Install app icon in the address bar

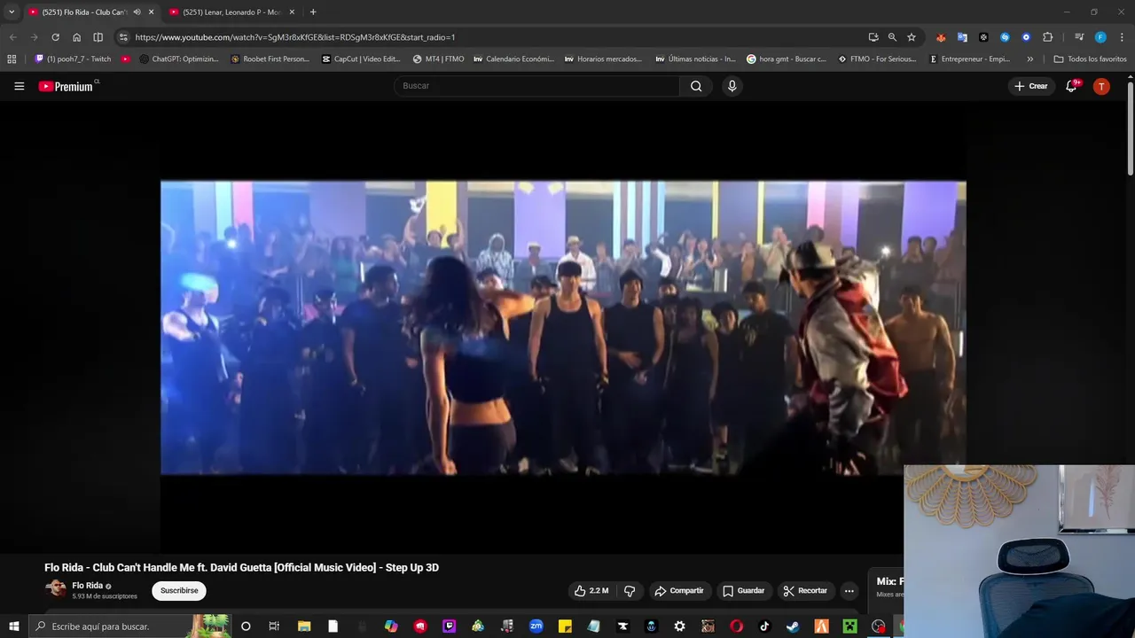pos(873,37)
